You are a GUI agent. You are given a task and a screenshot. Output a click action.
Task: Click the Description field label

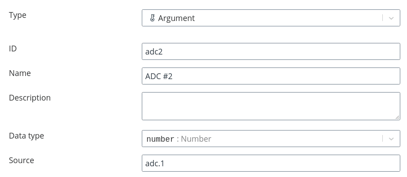30,98
